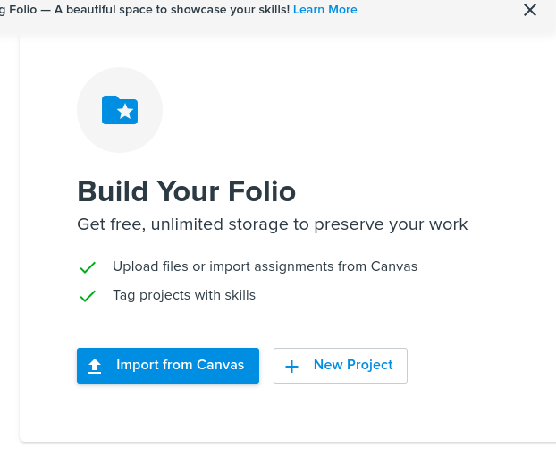Click the white star inside the folder
Screen dimensions: 556x465
[125, 112]
